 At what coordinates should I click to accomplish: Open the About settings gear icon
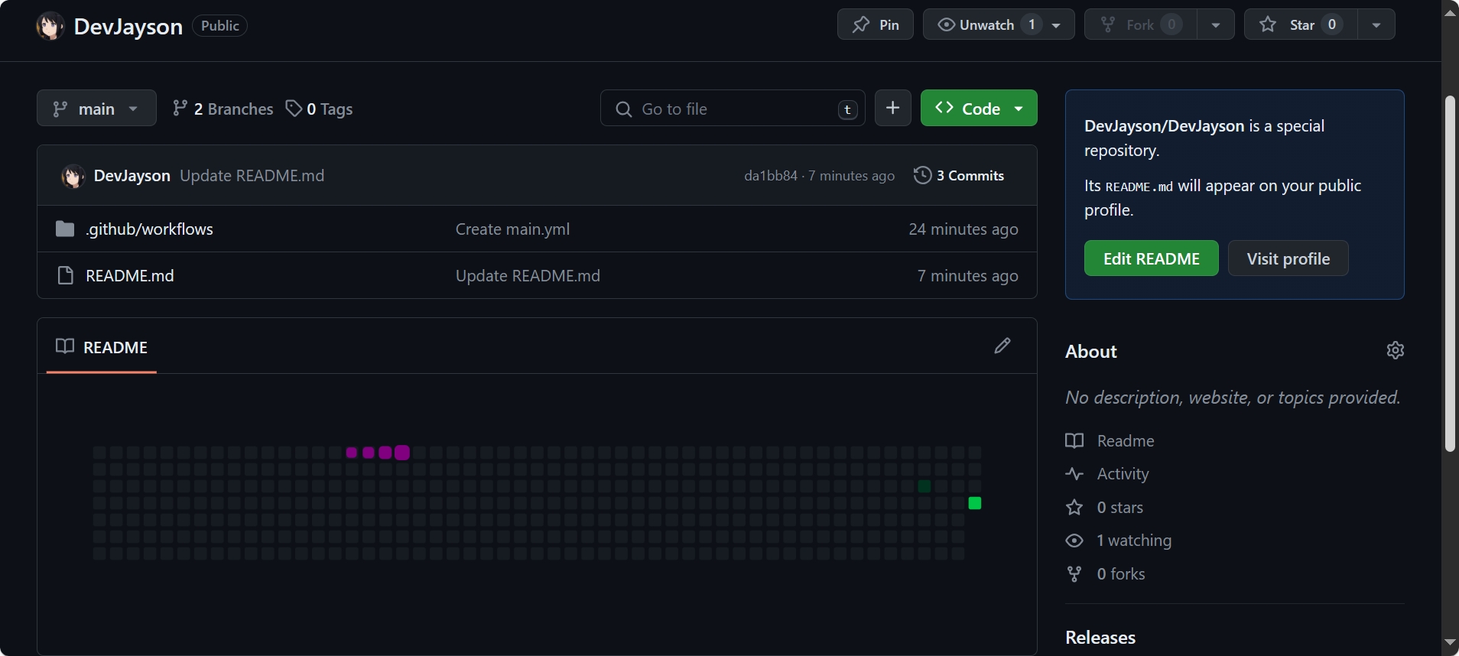[1396, 350]
